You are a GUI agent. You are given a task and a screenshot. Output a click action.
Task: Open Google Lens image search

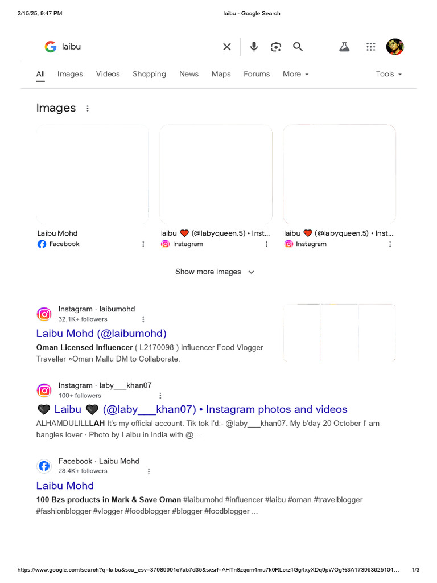276,47
